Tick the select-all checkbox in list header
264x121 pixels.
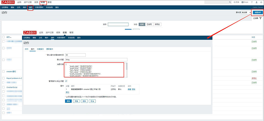pos(3,37)
